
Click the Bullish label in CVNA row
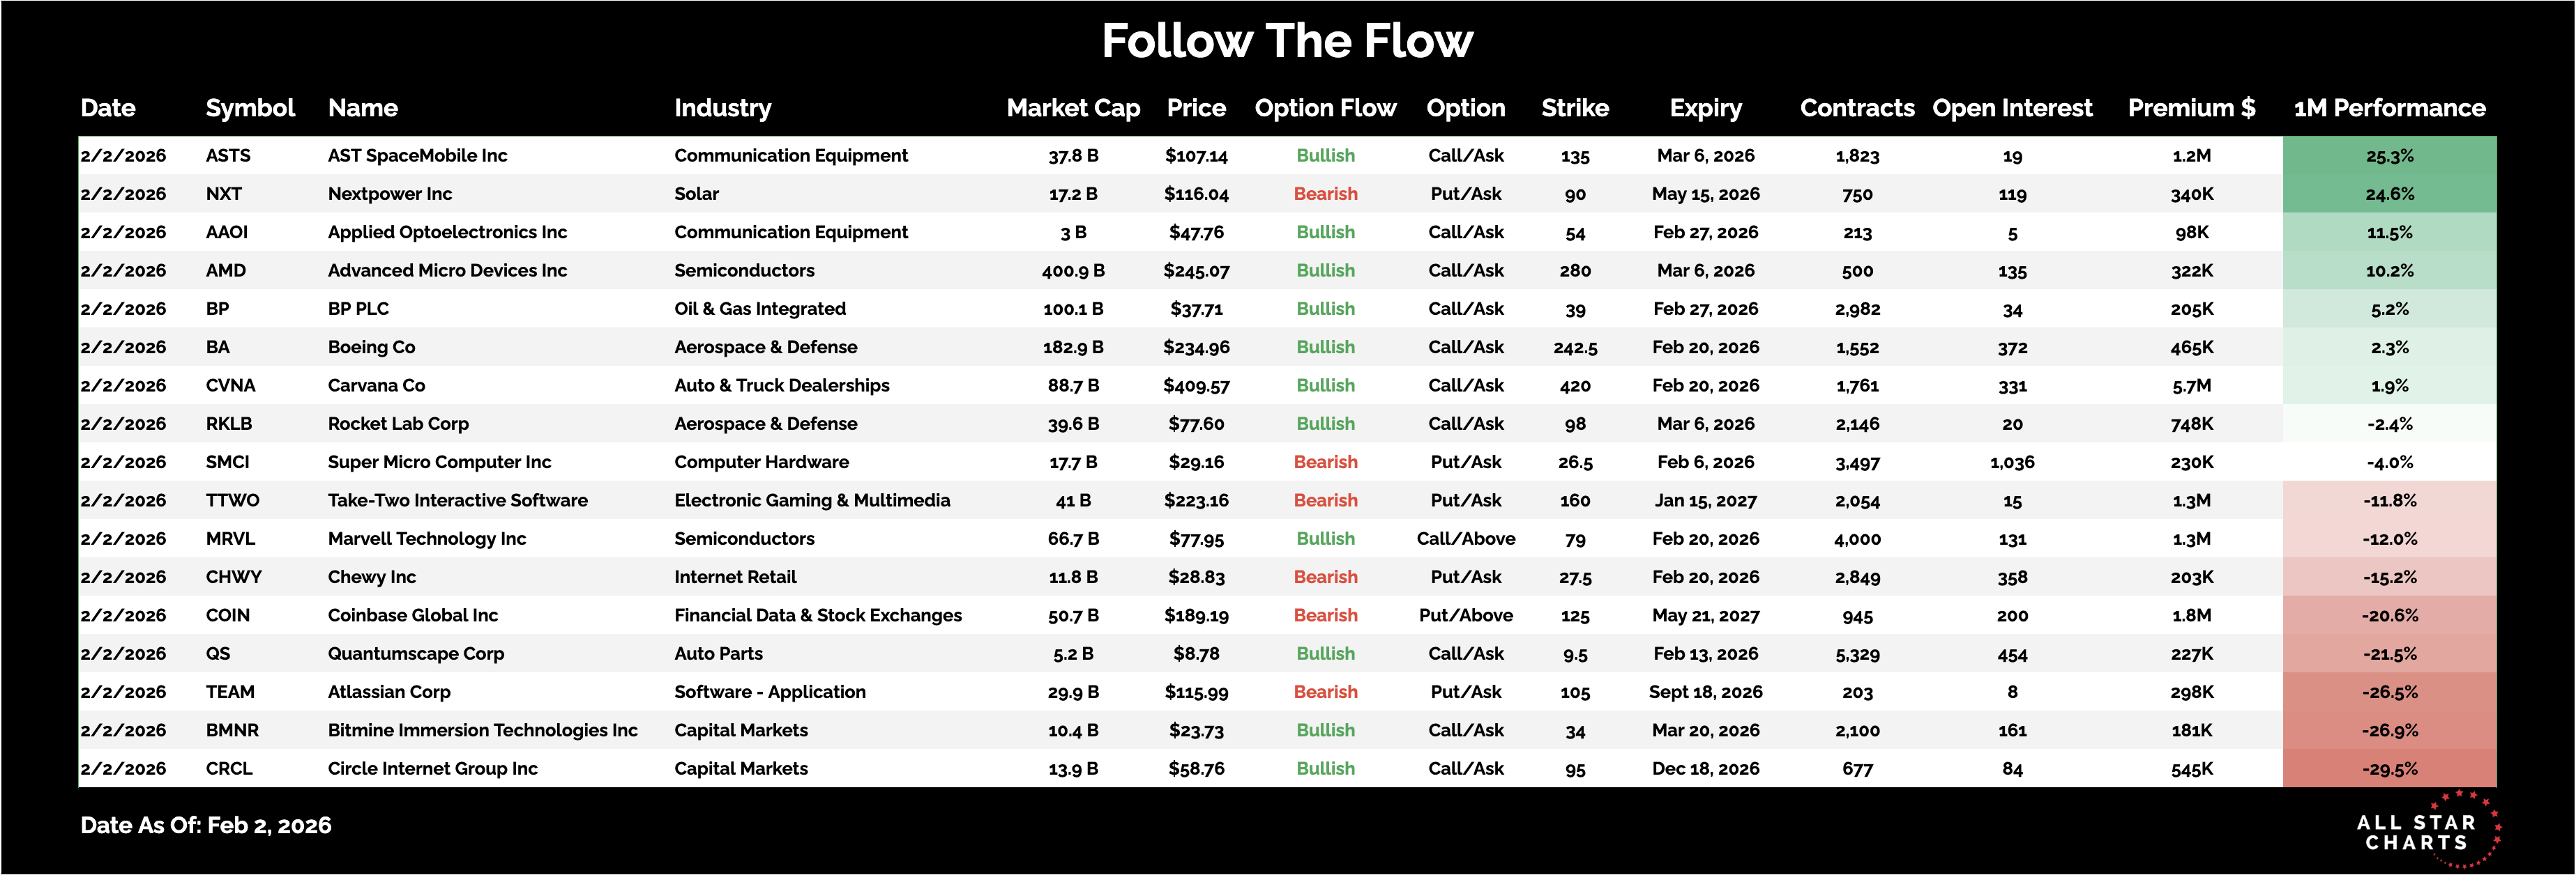(1325, 385)
